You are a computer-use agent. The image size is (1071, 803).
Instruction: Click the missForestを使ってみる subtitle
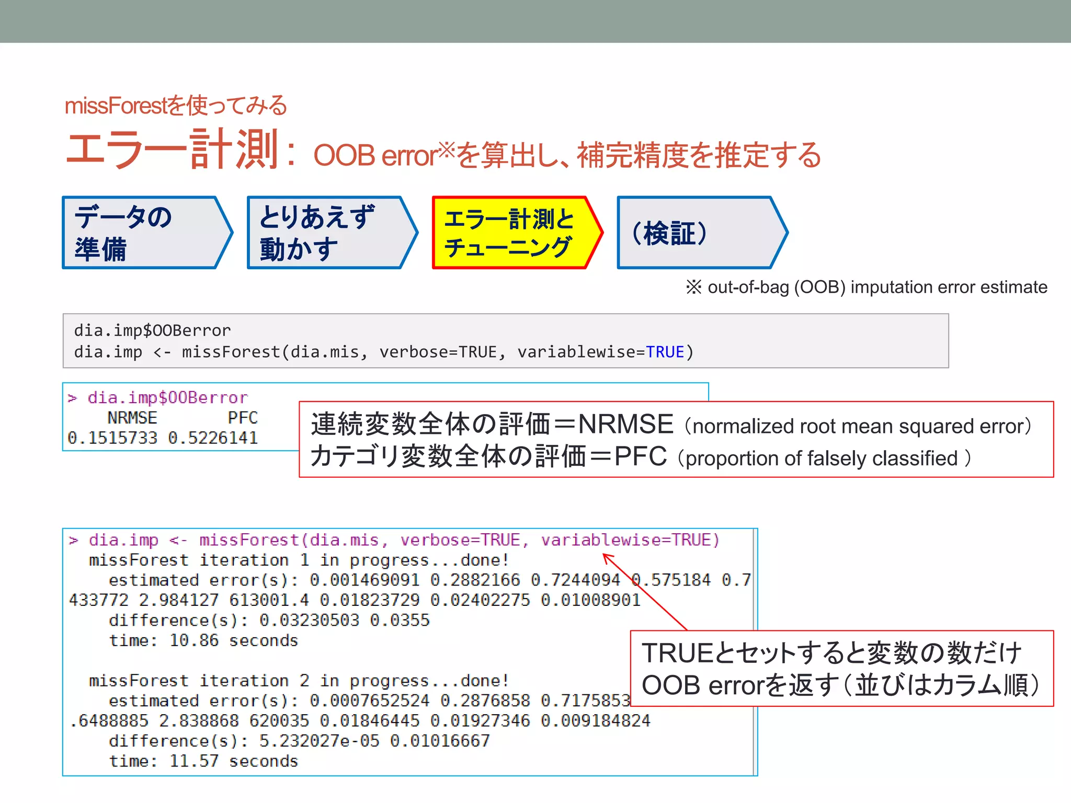pyautogui.click(x=176, y=106)
